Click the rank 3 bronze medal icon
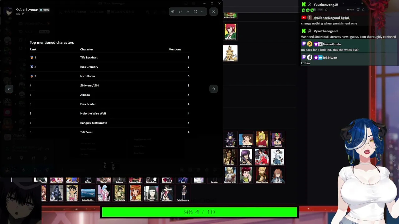399x224 pixels. click(x=31, y=76)
